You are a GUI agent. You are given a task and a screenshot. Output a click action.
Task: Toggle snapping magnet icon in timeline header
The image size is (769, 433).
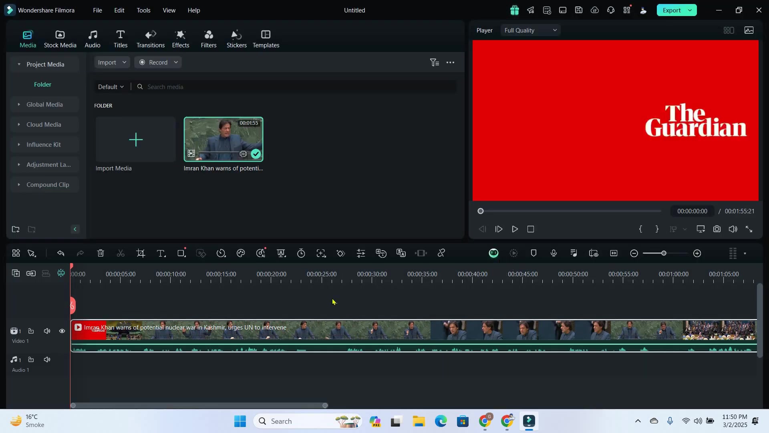[x=61, y=273]
